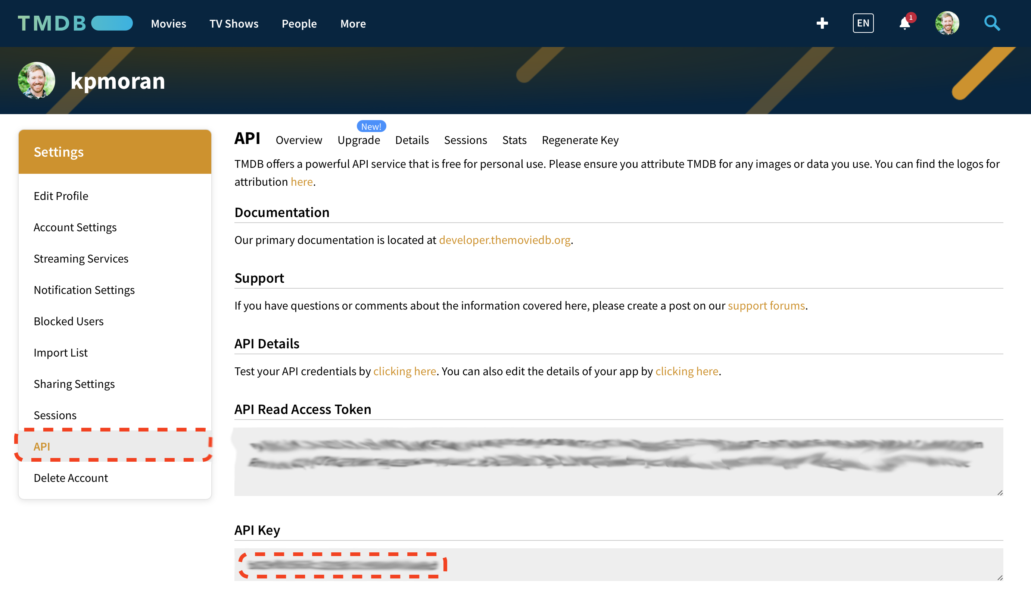This screenshot has height=593, width=1031.
Task: Visit the support forums link
Action: click(766, 305)
